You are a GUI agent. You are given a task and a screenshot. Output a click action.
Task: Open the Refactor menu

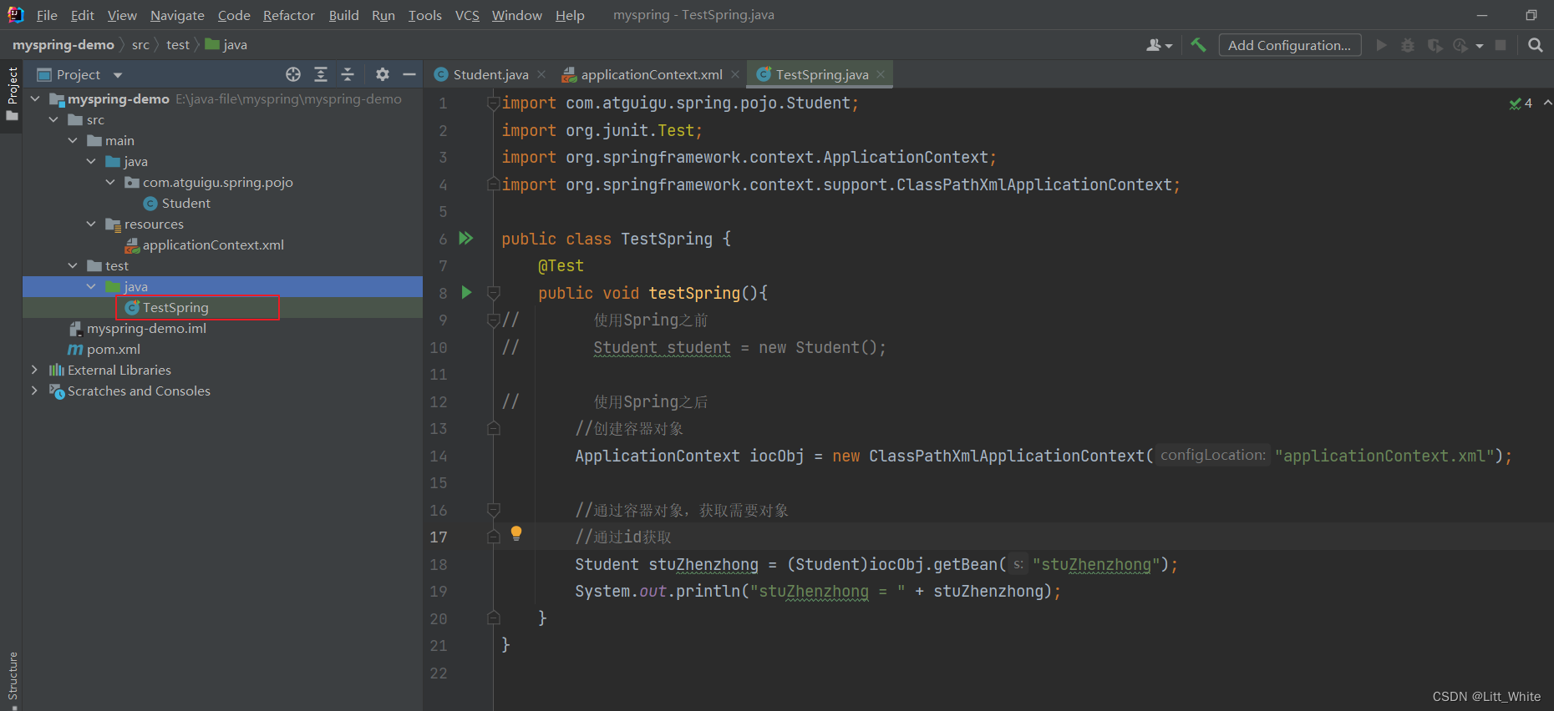(288, 15)
